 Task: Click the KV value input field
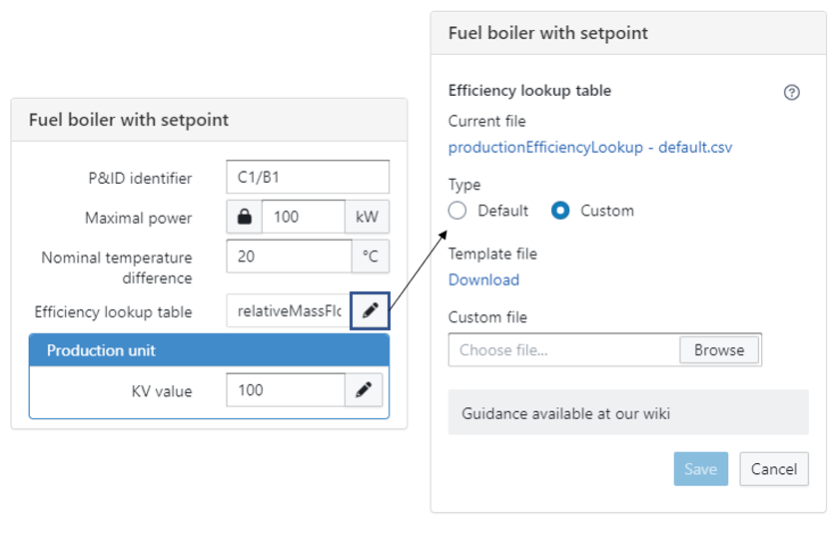(x=286, y=390)
